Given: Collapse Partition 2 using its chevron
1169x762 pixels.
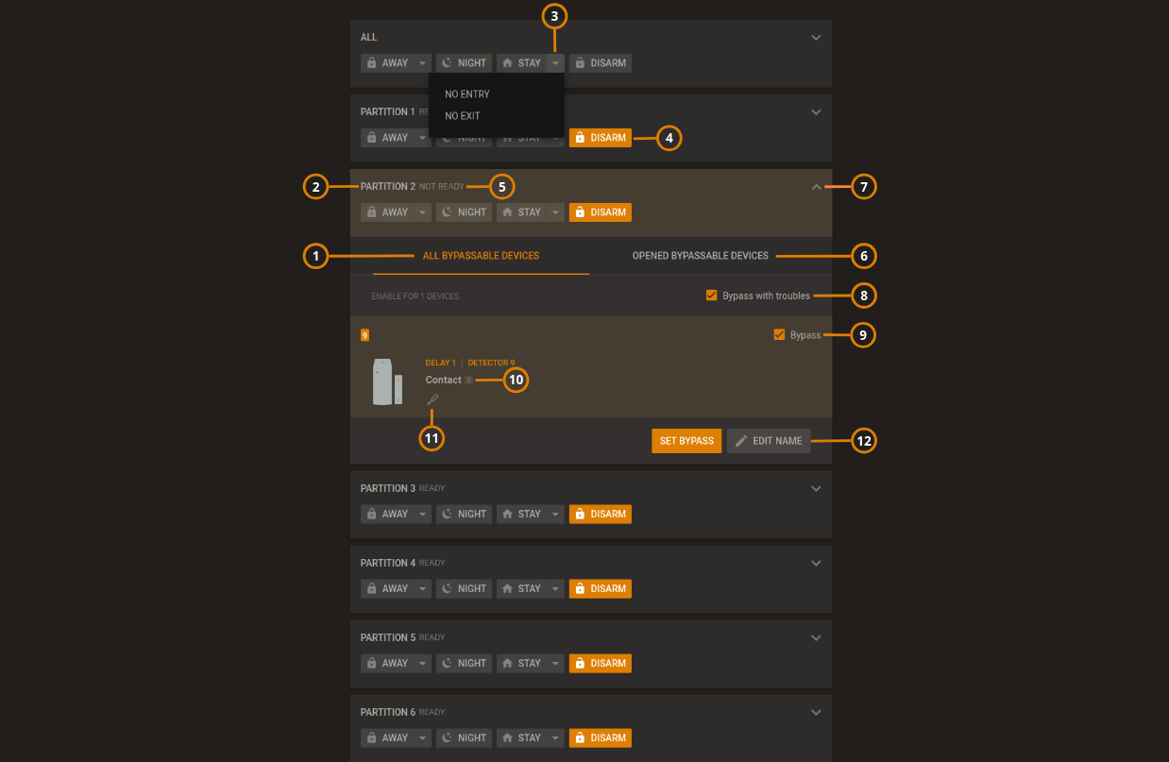Looking at the screenshot, I should pyautogui.click(x=816, y=186).
